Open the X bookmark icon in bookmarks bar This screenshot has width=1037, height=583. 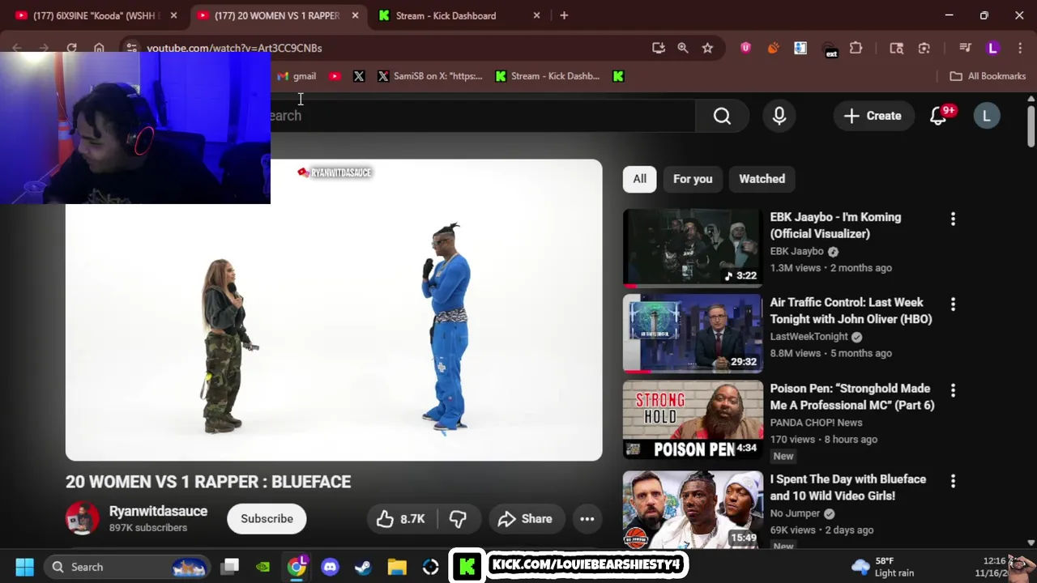pos(359,76)
